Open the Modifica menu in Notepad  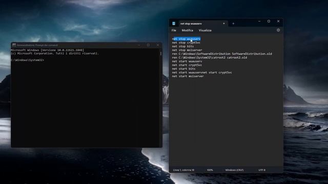[x=188, y=30]
